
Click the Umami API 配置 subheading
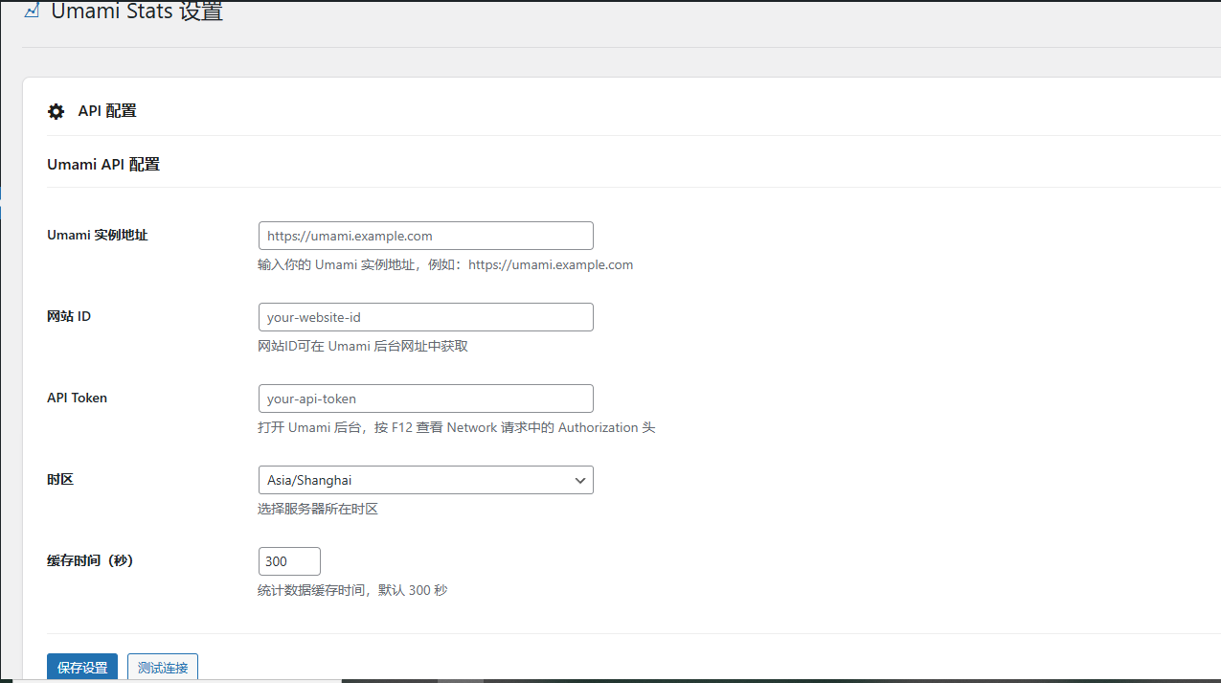[x=103, y=165]
